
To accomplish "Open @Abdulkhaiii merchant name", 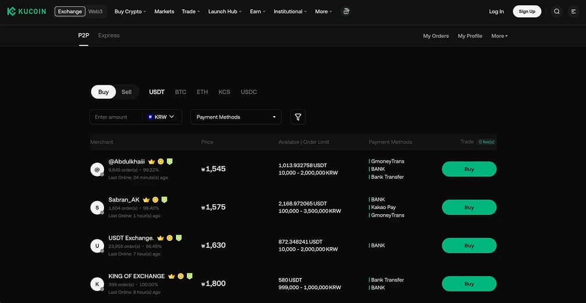I will click(x=127, y=162).
